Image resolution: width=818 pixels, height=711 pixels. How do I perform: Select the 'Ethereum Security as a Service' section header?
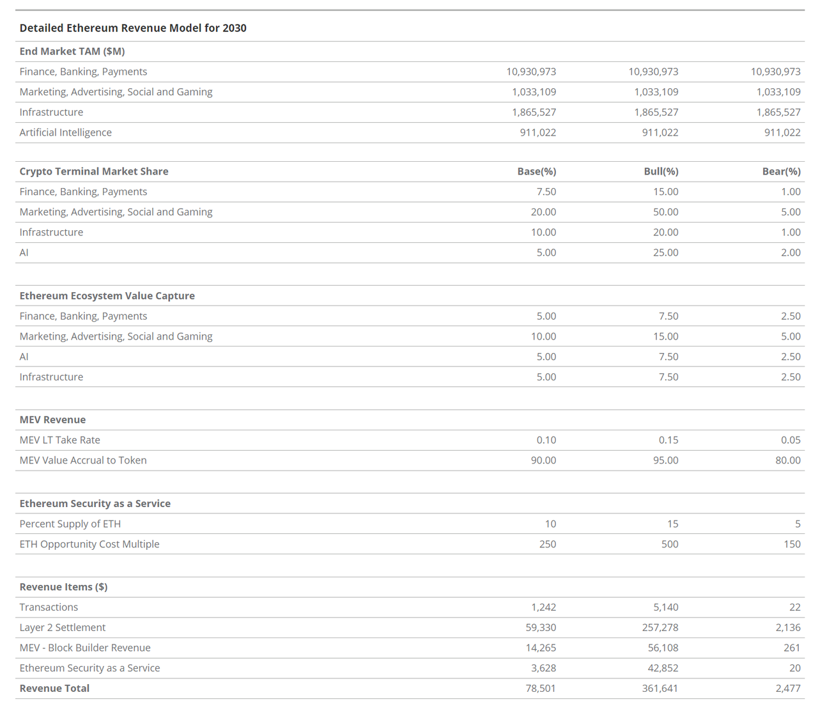(x=95, y=504)
